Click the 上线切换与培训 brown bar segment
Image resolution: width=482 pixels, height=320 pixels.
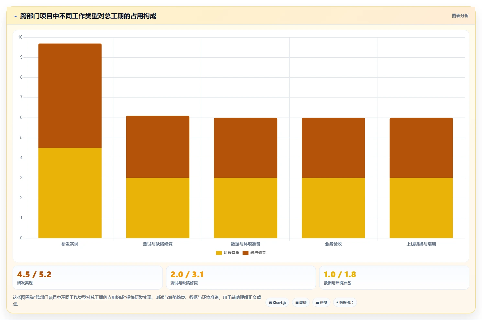pyautogui.click(x=421, y=148)
